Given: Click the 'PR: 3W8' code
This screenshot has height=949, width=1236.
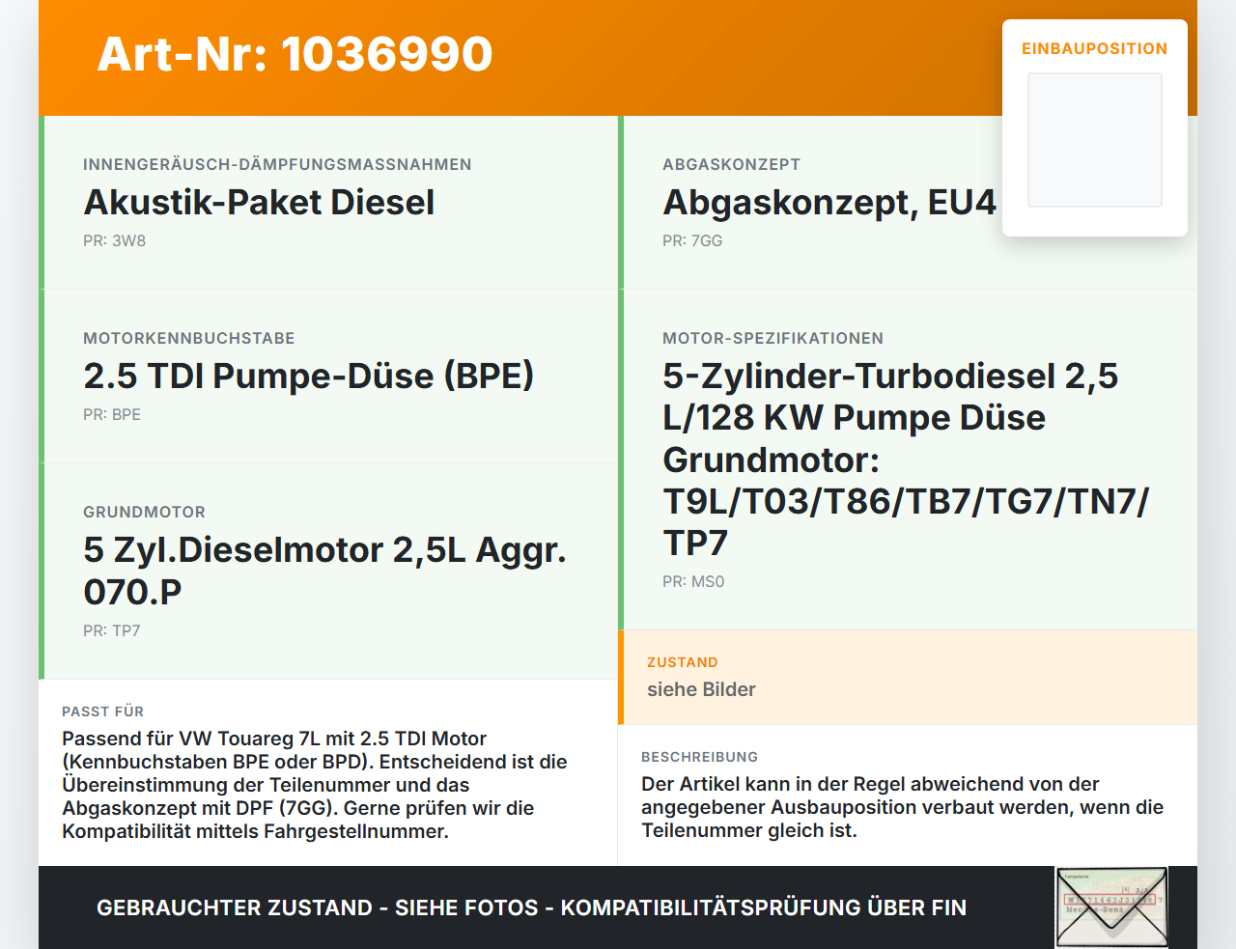Looking at the screenshot, I should pyautogui.click(x=114, y=240).
